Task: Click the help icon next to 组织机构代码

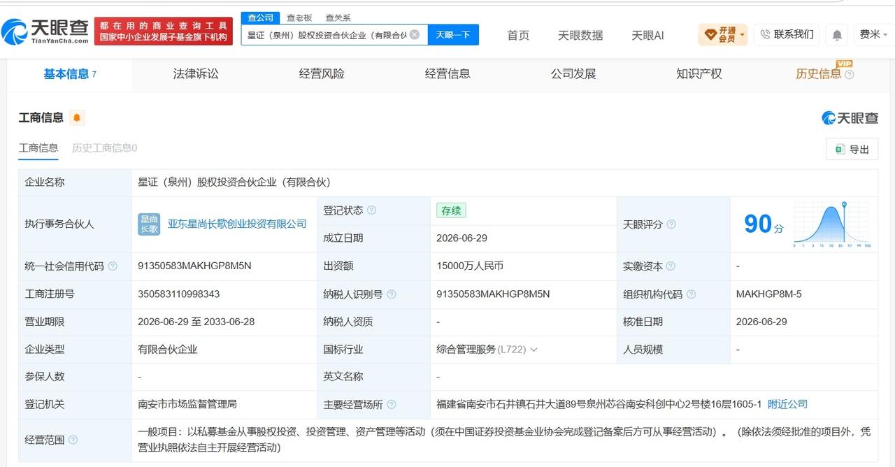Action: (691, 294)
